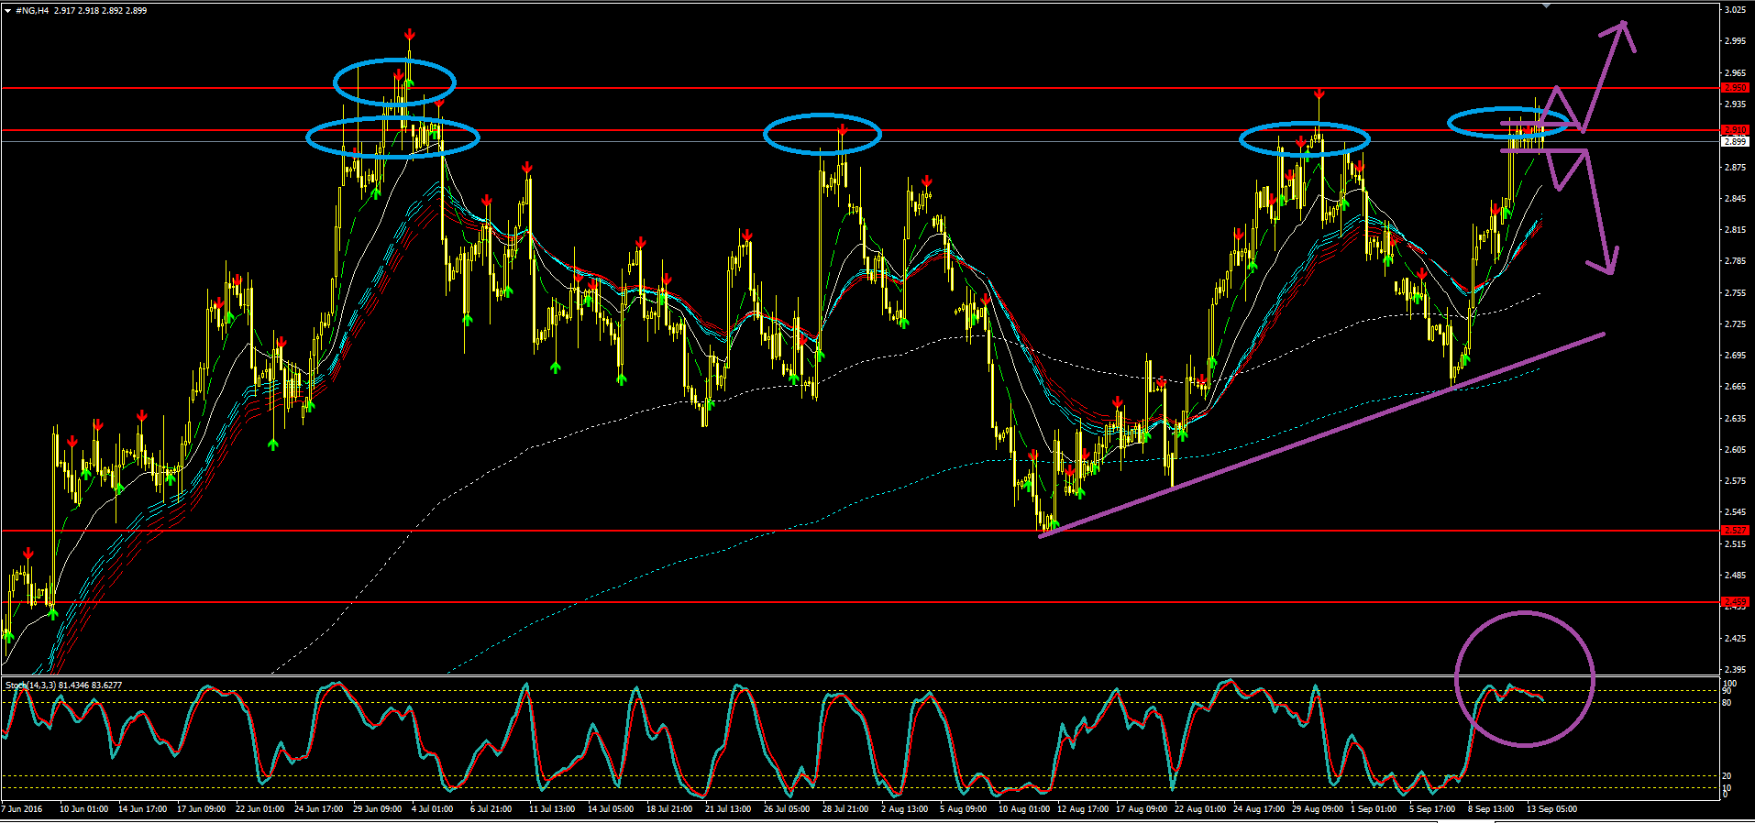Click the 2.875 price scale label

coord(1735,167)
